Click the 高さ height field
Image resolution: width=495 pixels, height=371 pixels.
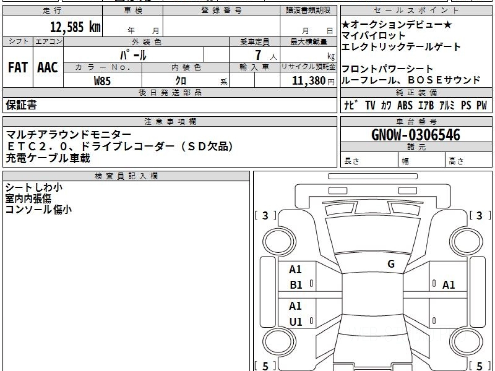469,160
